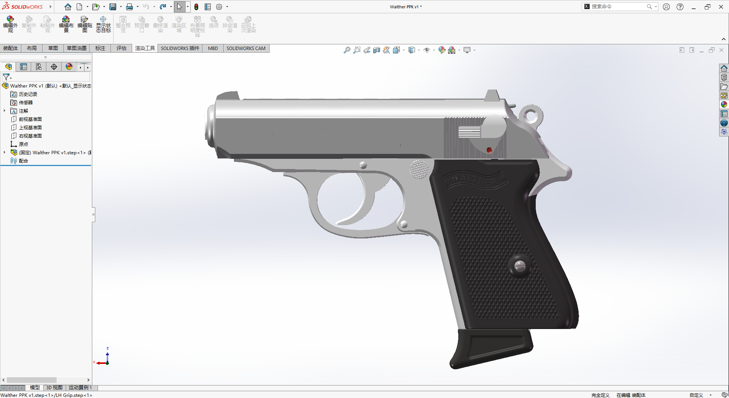Switch to the 草图 ribbon tab
Screen dimensions: 729x398
coord(53,48)
